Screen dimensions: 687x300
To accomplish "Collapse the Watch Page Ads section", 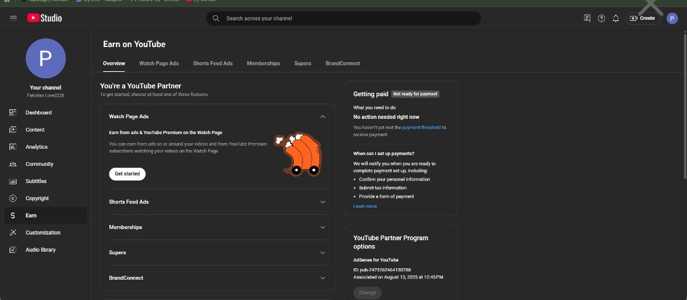I will (323, 117).
